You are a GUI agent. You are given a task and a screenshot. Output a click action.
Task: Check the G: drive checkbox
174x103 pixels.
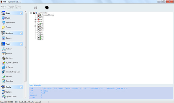pos(39,28)
